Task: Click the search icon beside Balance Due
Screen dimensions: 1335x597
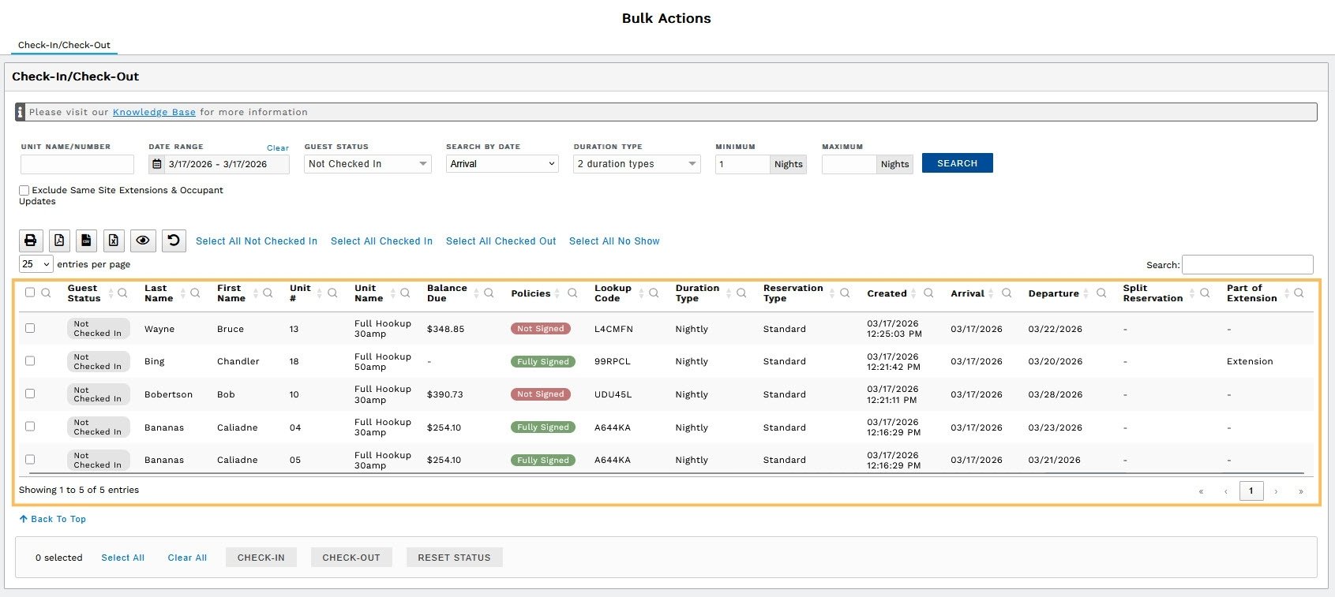Action: pyautogui.click(x=489, y=293)
